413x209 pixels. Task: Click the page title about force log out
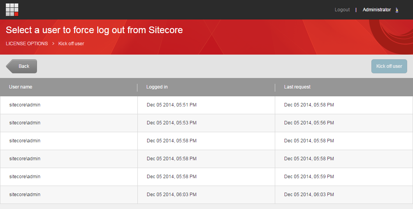coord(94,30)
